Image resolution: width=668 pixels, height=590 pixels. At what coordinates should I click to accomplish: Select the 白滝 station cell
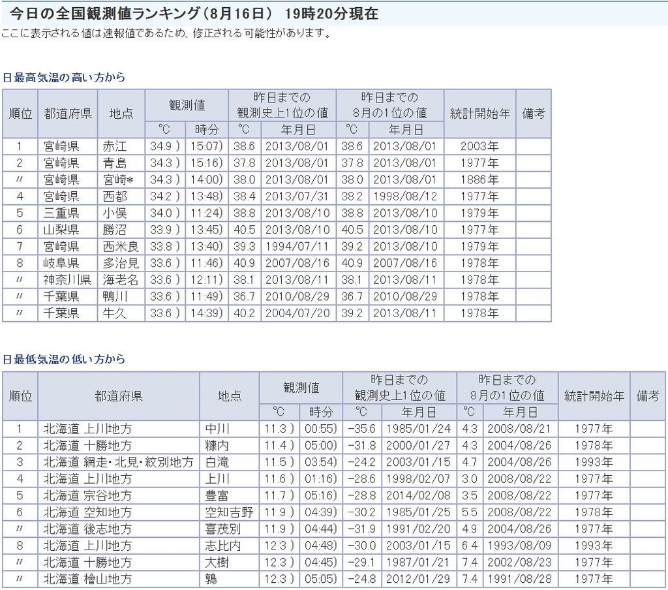click(x=217, y=463)
